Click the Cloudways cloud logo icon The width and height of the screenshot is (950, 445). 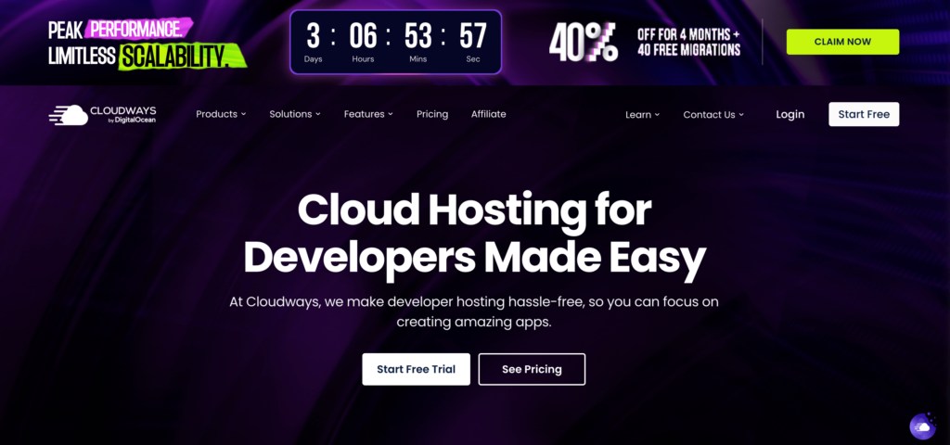[69, 114]
